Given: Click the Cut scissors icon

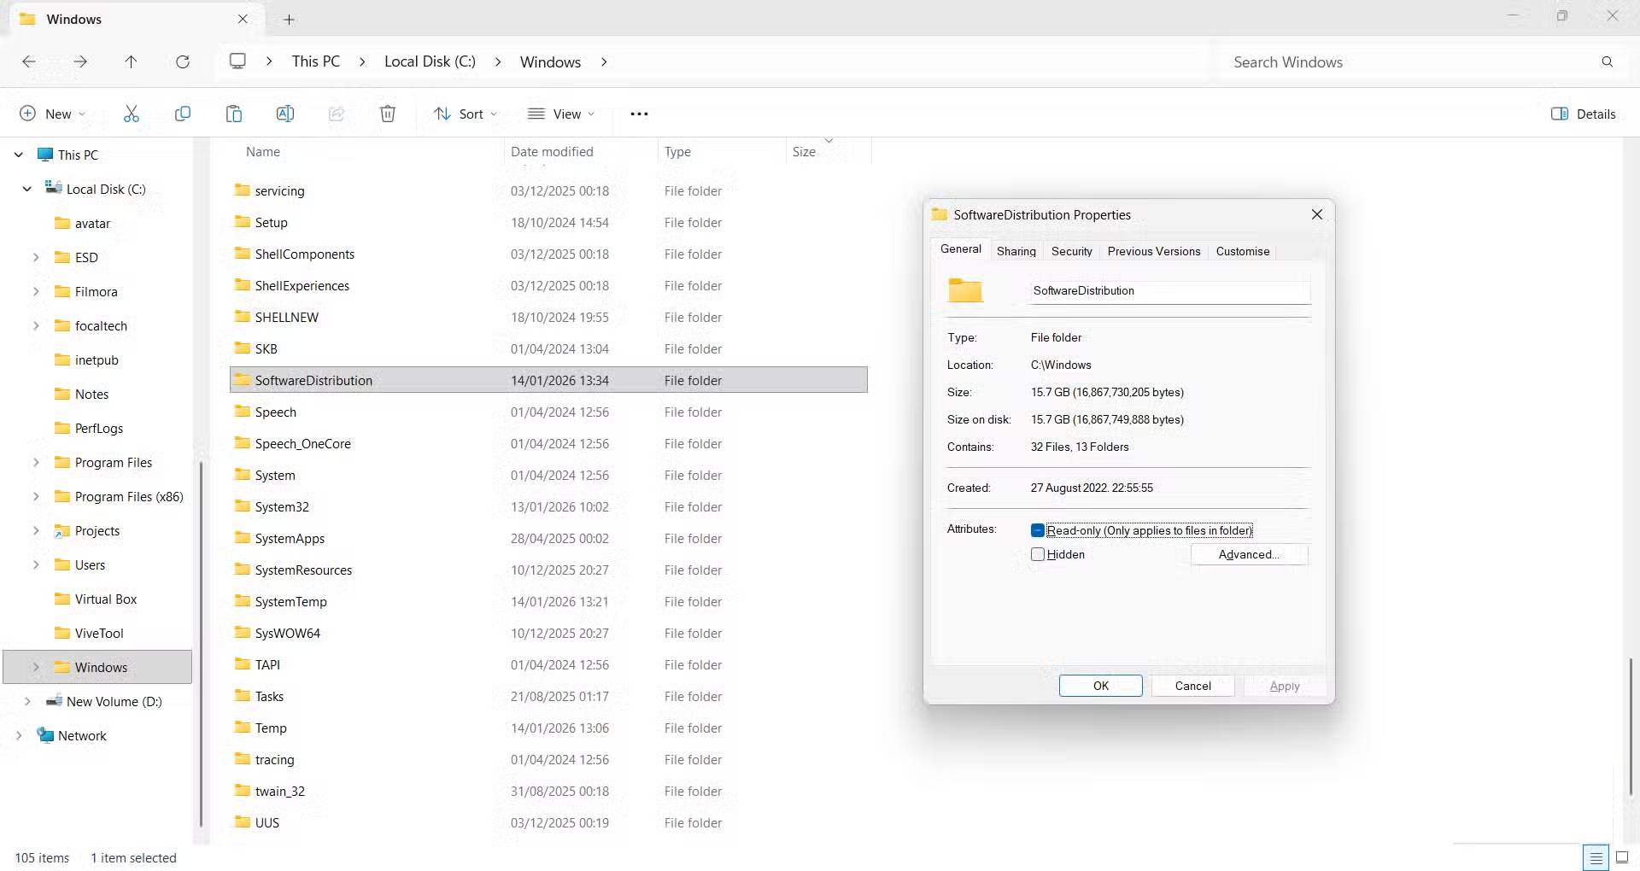Looking at the screenshot, I should point(131,114).
